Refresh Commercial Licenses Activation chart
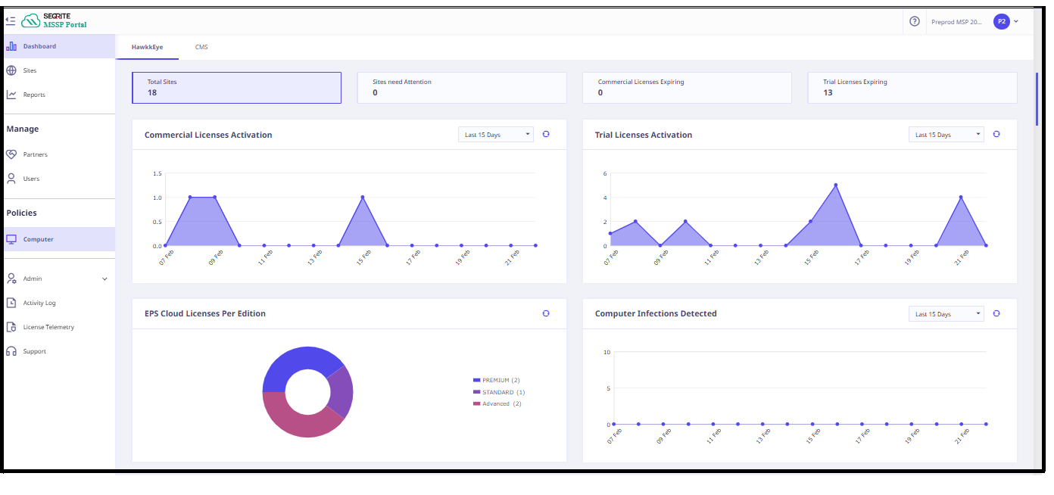The width and height of the screenshot is (1054, 495). click(546, 134)
